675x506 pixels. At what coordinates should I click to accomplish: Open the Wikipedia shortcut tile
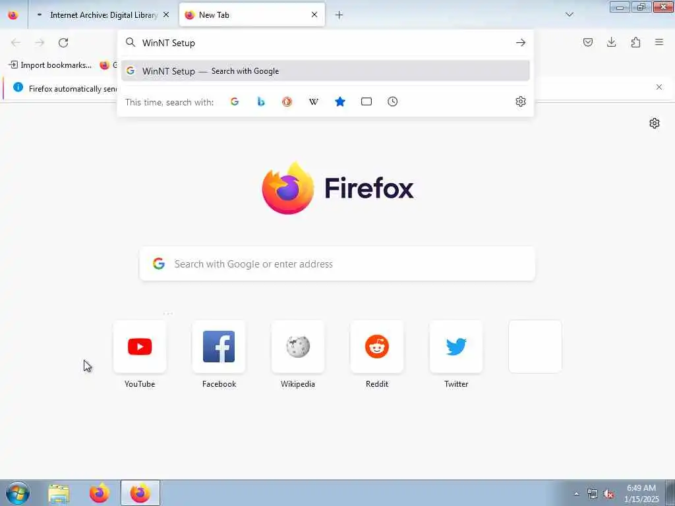tap(298, 347)
